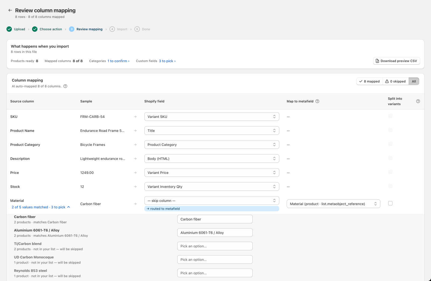Click the step 3 circle icon
This screenshot has height=281, width=431.
click(x=72, y=29)
